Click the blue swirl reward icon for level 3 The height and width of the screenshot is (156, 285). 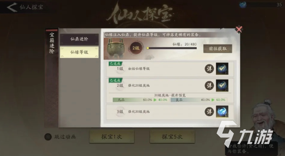[x=222, y=111]
